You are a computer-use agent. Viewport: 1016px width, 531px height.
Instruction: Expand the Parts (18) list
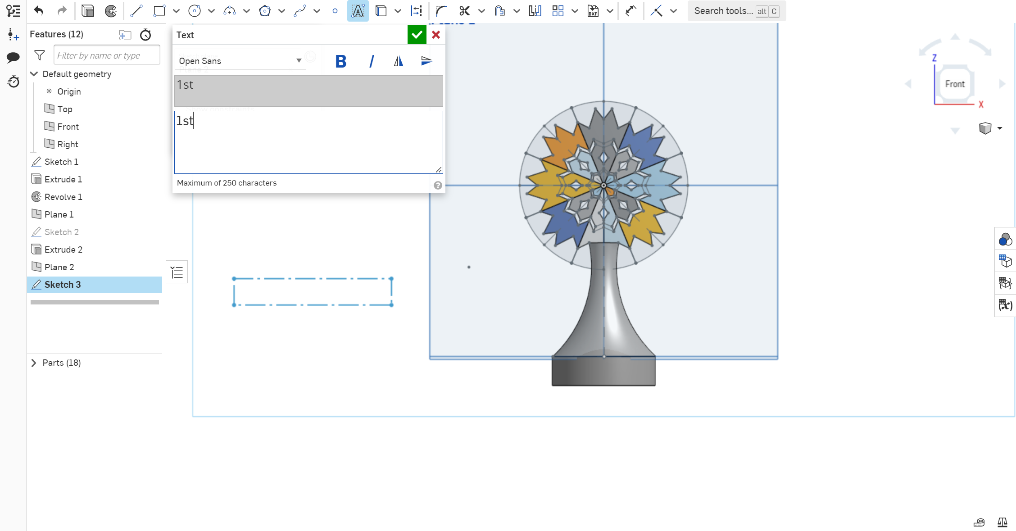(34, 363)
